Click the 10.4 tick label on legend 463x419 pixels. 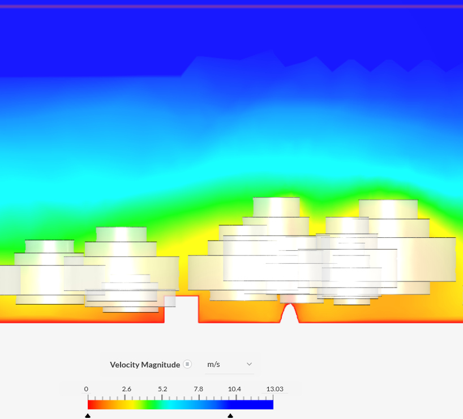[x=234, y=389]
